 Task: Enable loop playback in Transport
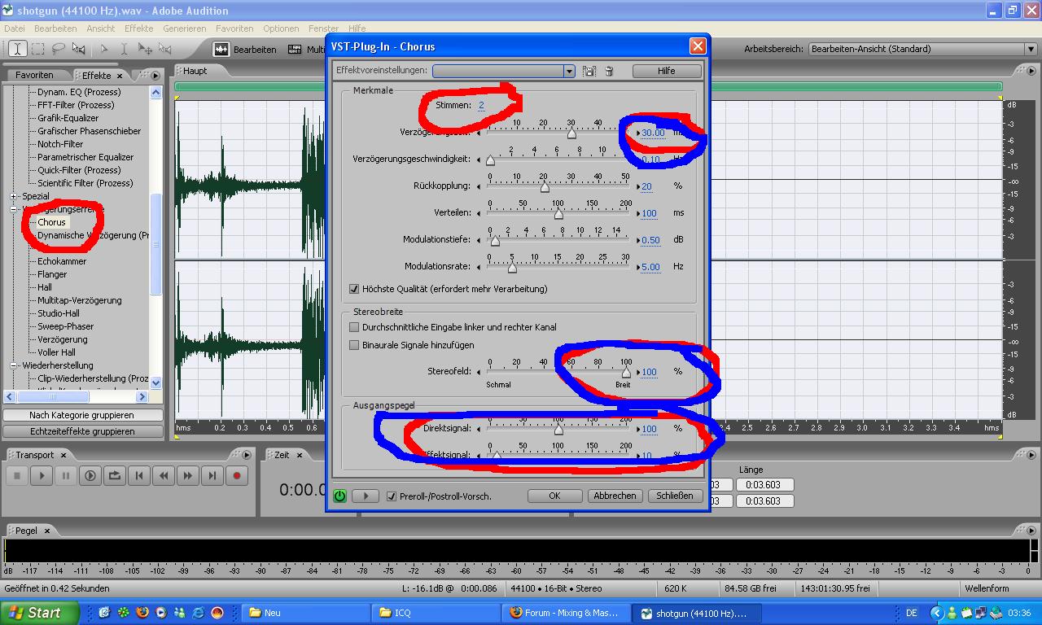(115, 476)
